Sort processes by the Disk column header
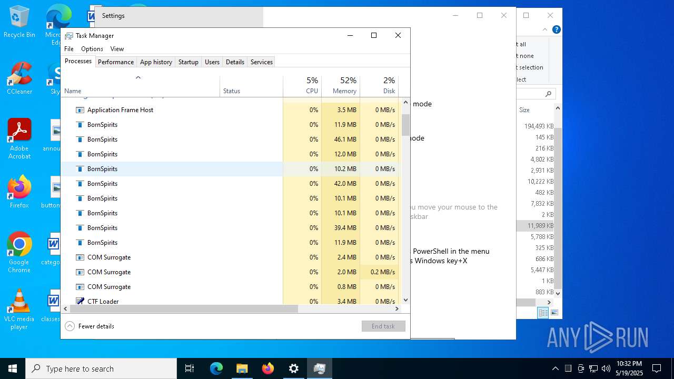 [379, 87]
